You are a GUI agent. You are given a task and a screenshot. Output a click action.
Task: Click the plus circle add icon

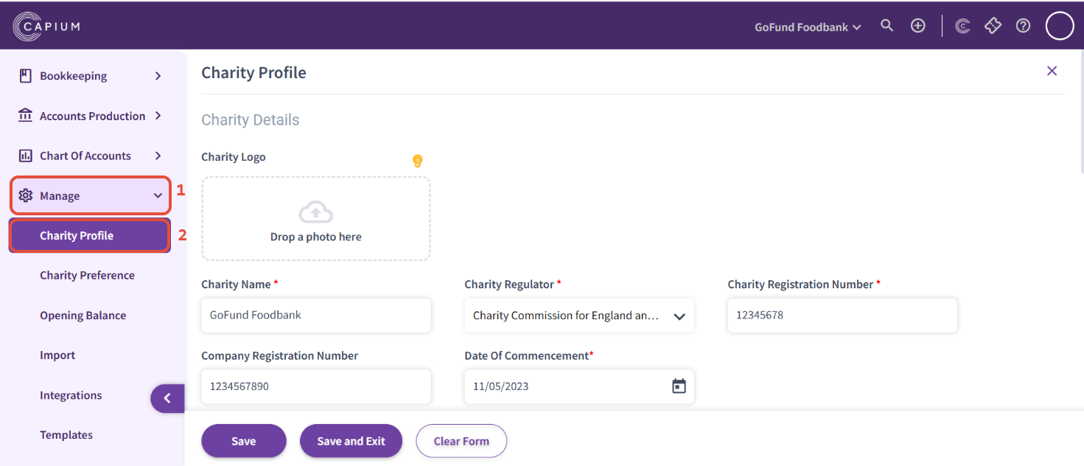pyautogui.click(x=917, y=26)
